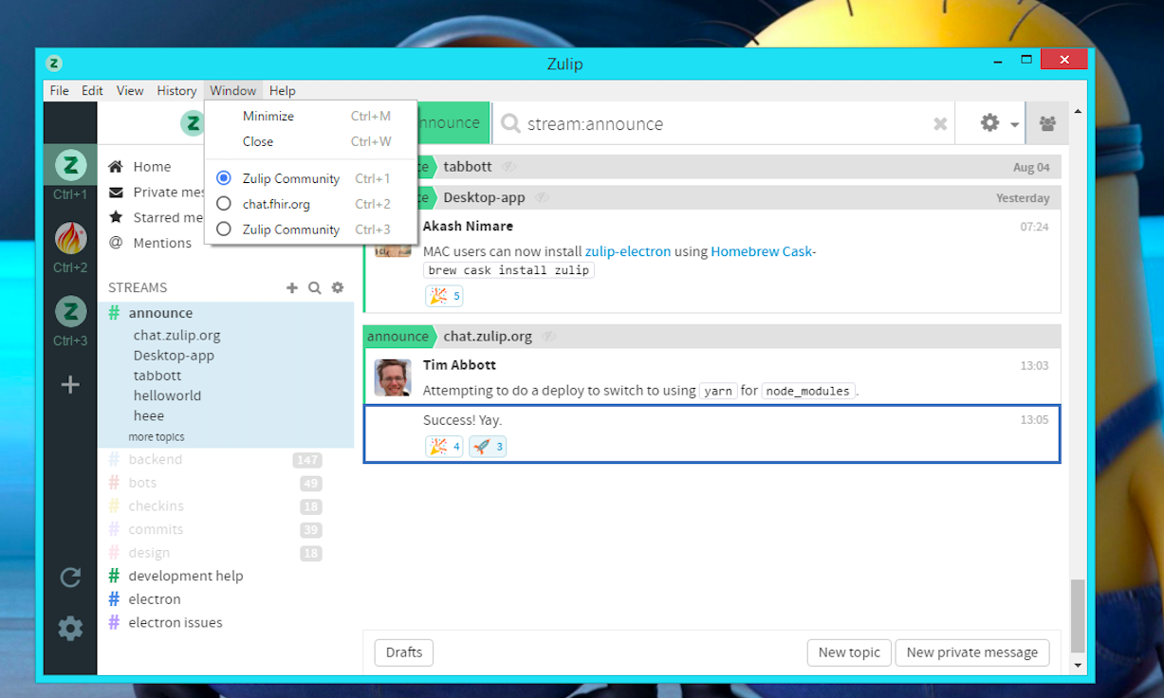Click the party popper reaction with 5
Image resolution: width=1164 pixels, height=698 pixels.
point(444,296)
